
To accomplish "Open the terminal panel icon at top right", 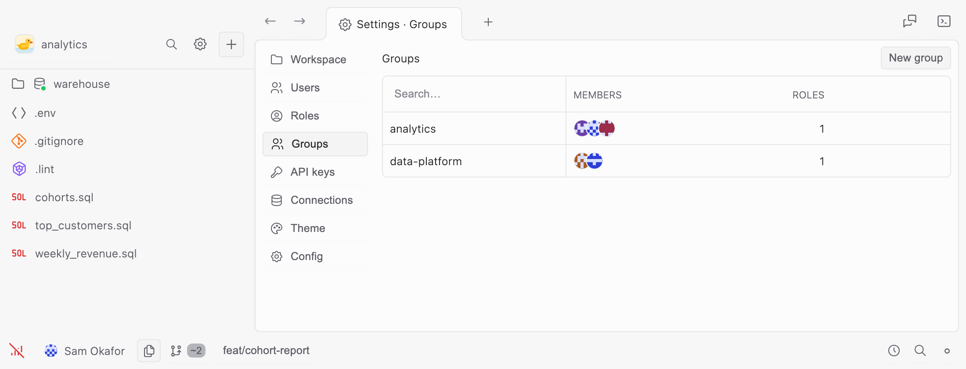I will coord(944,21).
